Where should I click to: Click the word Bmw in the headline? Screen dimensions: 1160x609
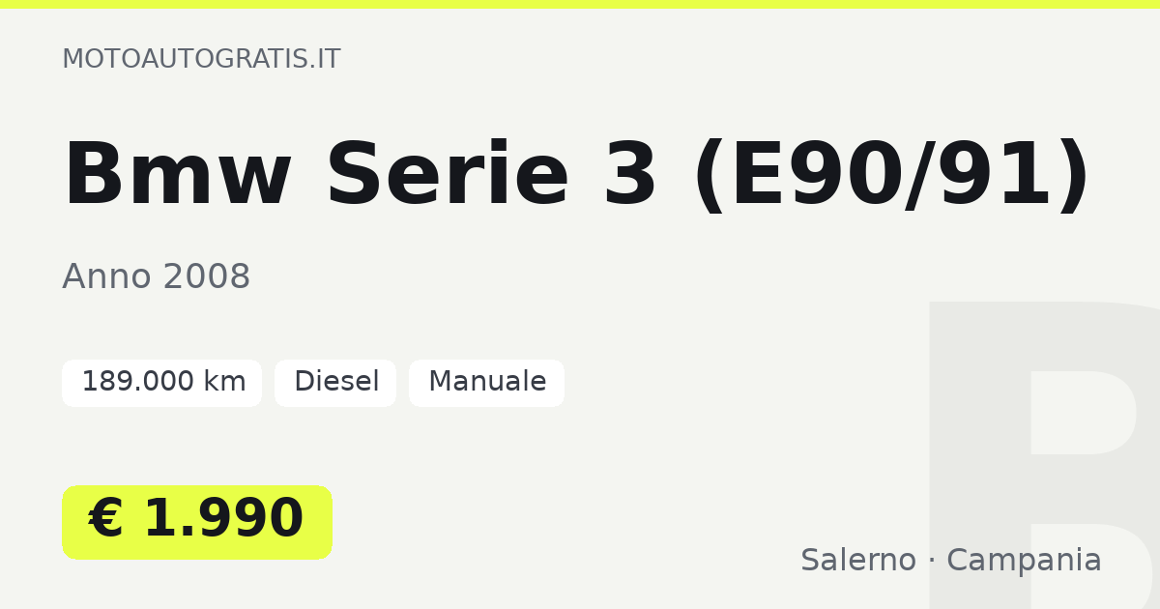177,176
